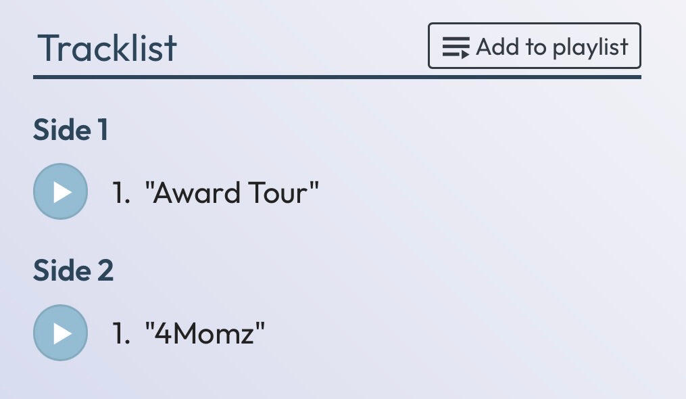Click track number 1 under Side 2

(x=121, y=334)
